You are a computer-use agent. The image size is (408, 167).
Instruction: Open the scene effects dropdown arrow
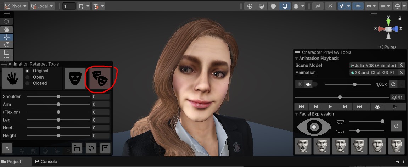tap(348, 6)
